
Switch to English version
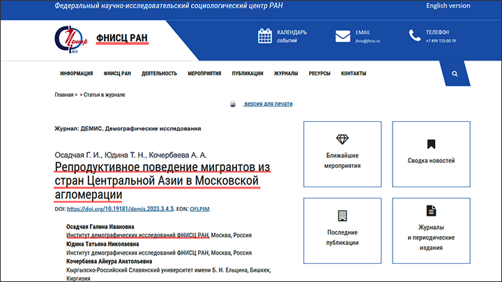coord(448,6)
